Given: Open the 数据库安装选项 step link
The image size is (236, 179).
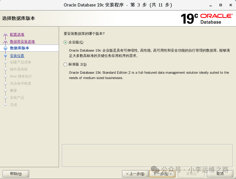Looking at the screenshot, I should [x=22, y=42].
